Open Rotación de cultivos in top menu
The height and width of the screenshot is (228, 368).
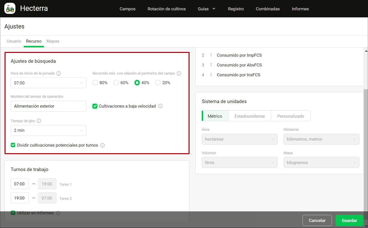167,9
